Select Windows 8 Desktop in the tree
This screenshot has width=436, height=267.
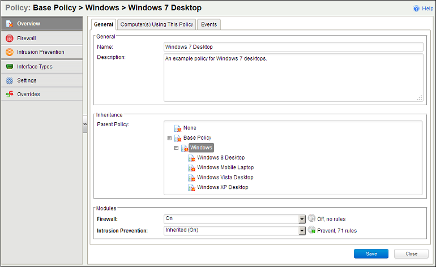(x=221, y=157)
